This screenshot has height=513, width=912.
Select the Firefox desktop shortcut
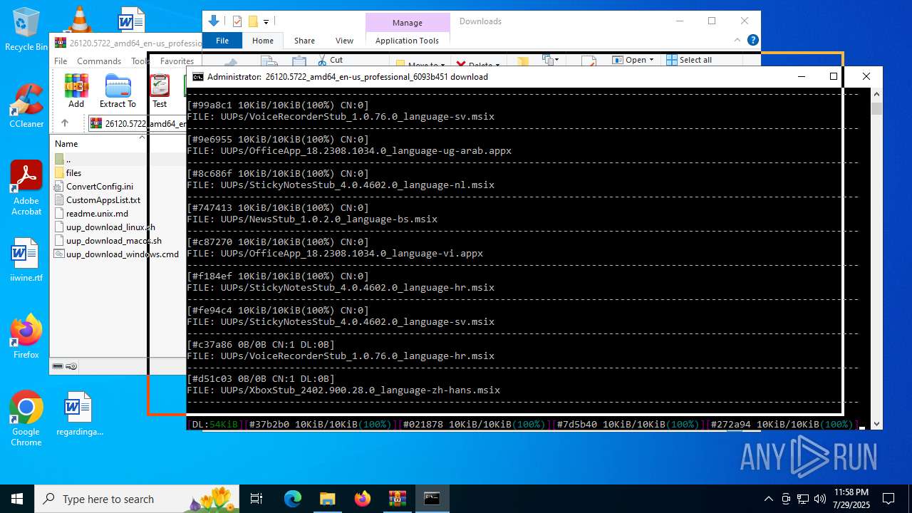click(26, 336)
